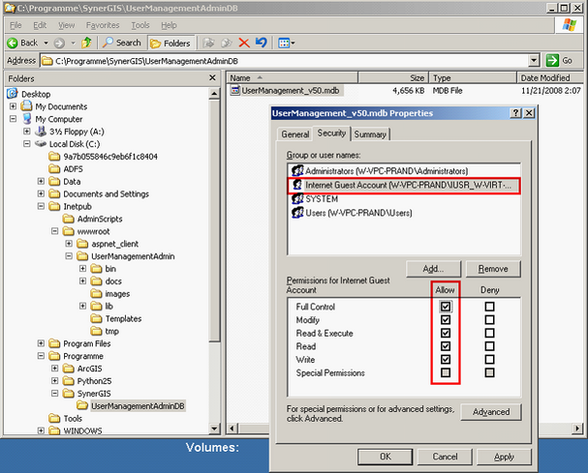Select the Desktop icon in folder tree
The image size is (588, 473).
pyautogui.click(x=13, y=94)
